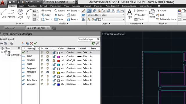This screenshot has width=186, height=104.
Task: Open layer manager Settings wrench icon
Action: coord(97,43)
